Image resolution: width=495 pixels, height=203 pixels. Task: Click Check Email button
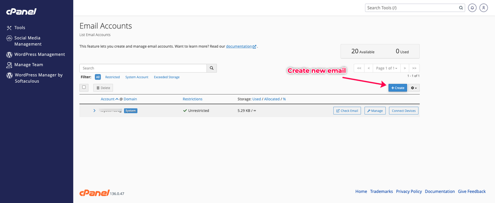pyautogui.click(x=347, y=111)
